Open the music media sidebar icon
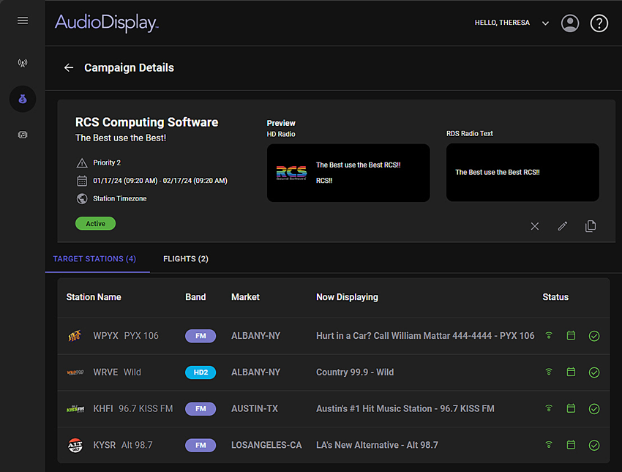622x472 pixels. (x=23, y=135)
